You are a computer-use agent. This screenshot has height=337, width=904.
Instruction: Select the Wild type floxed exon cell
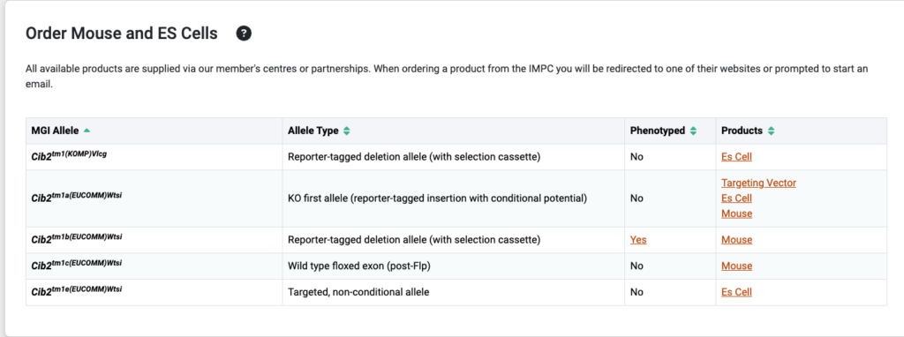(453, 266)
